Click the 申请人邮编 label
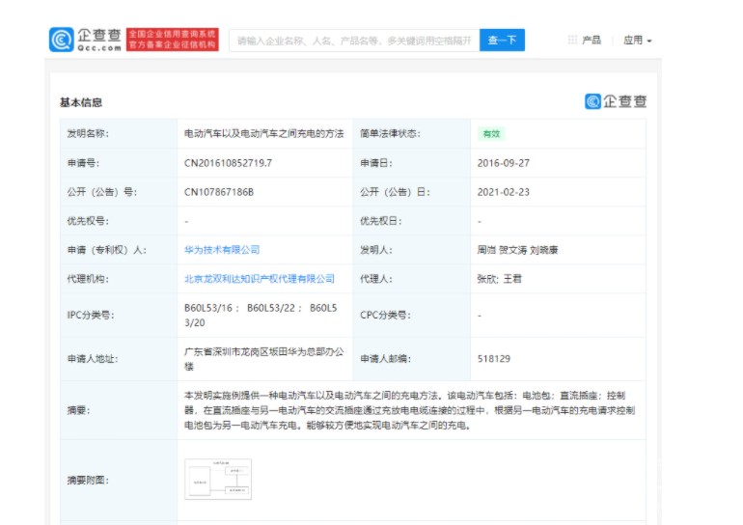Screen dimensions: 743x525 (385, 359)
